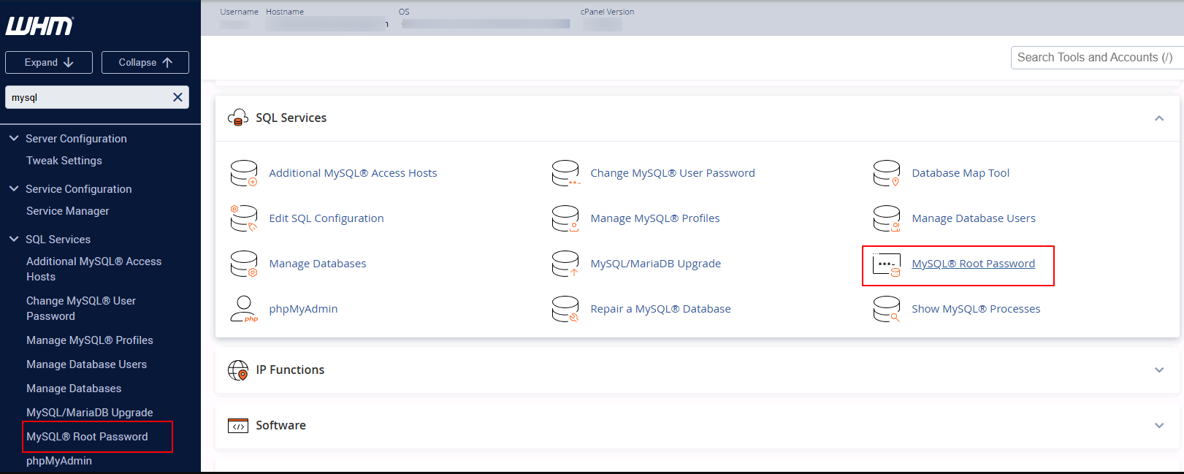
Task: Click the Repair a MySQL Database icon
Action: [565, 309]
